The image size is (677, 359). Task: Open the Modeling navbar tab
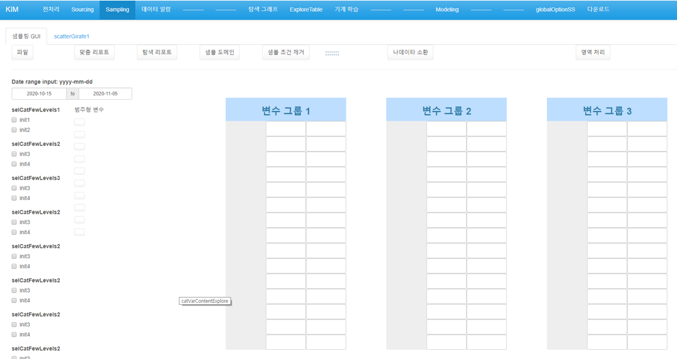447,10
